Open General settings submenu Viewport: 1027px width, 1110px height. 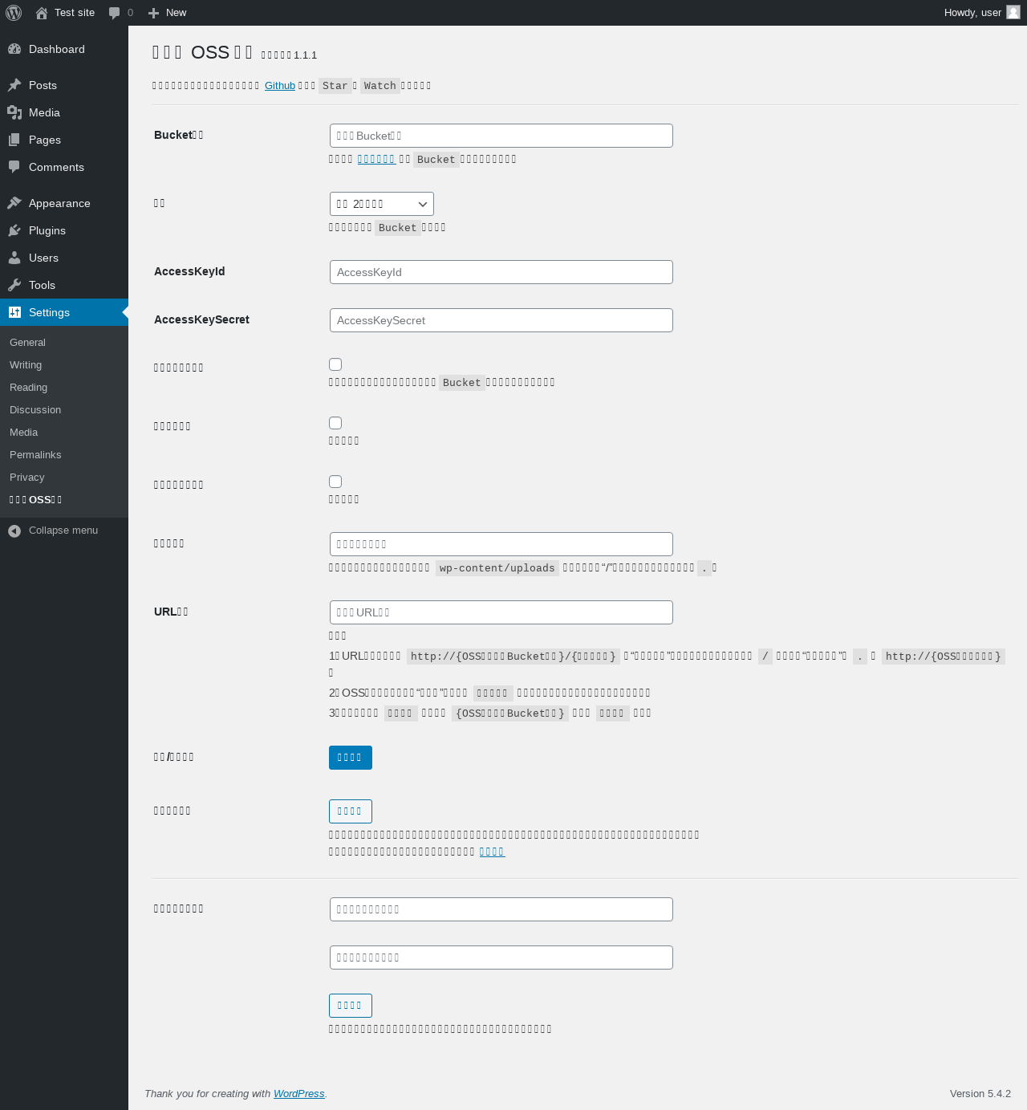tap(27, 342)
